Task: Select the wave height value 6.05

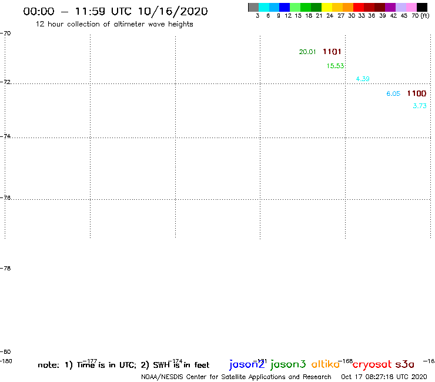Action: pos(393,93)
